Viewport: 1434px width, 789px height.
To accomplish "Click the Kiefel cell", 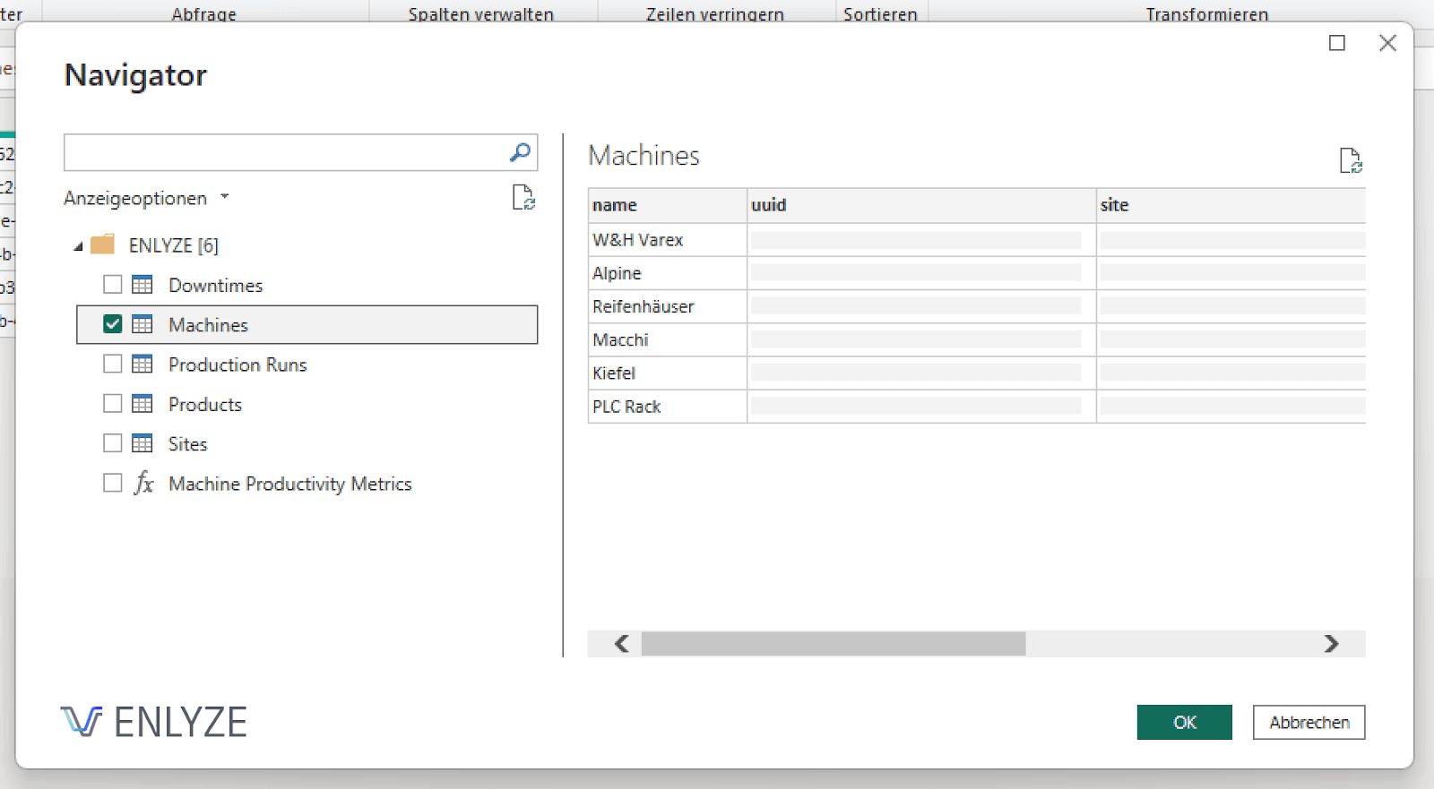I will click(668, 373).
